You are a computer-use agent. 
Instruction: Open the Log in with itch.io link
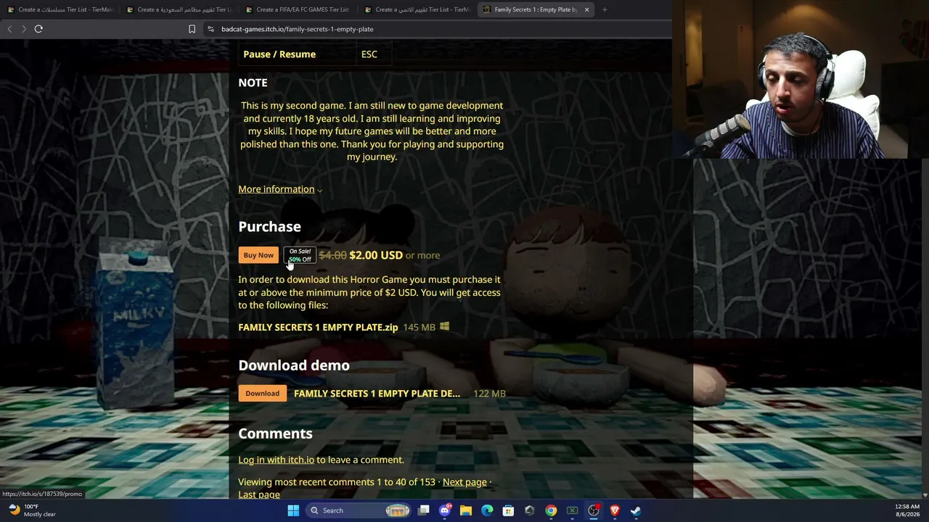[276, 460]
